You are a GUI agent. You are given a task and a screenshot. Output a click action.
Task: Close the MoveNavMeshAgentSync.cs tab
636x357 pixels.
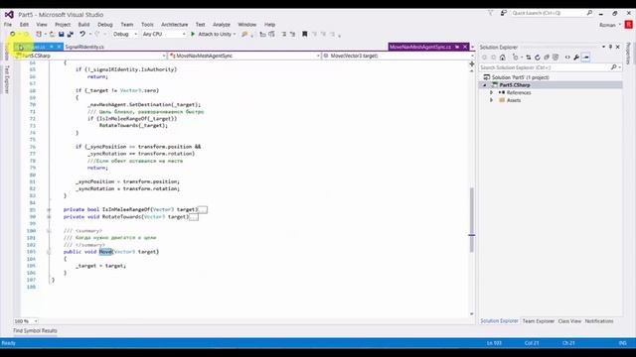pos(465,47)
